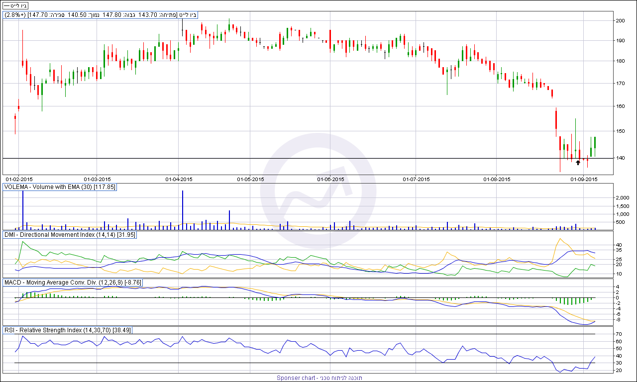Click the last green candlestick on the right
This screenshot has width=637, height=382.
click(595, 143)
